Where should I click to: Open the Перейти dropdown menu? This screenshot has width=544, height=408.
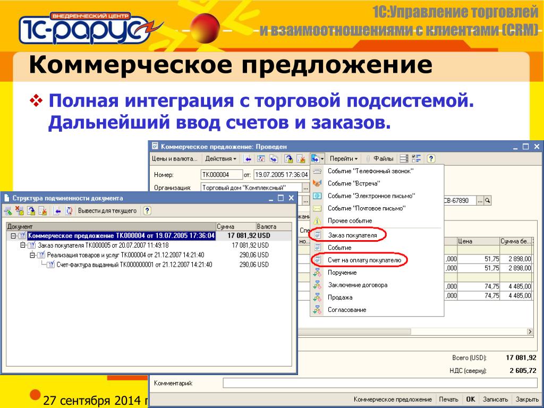tap(344, 159)
